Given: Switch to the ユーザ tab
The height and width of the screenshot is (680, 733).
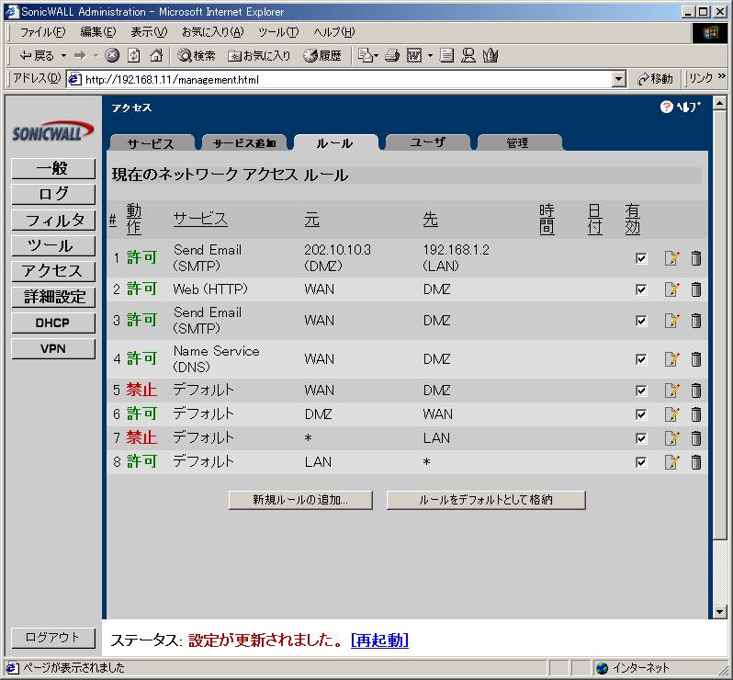Looking at the screenshot, I should click(427, 142).
